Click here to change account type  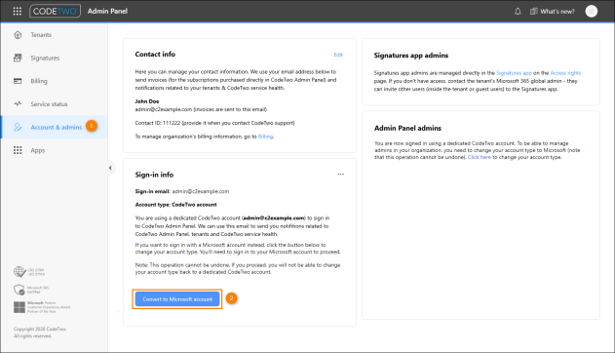(479, 157)
